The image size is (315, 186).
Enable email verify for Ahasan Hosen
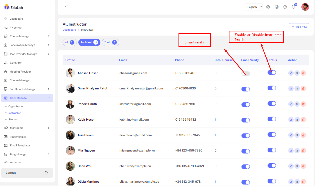click(246, 74)
